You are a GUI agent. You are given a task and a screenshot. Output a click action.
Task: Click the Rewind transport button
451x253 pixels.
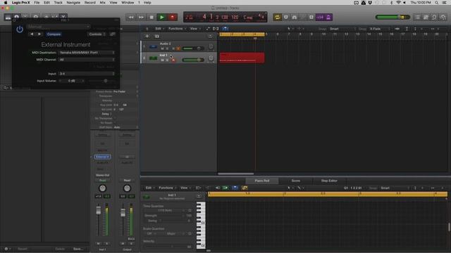pyautogui.click(x=131, y=17)
